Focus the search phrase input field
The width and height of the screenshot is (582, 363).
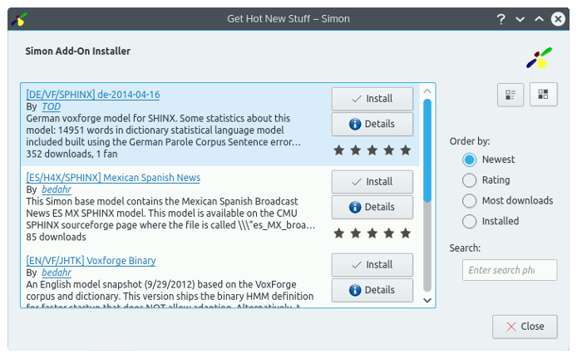[x=509, y=270]
